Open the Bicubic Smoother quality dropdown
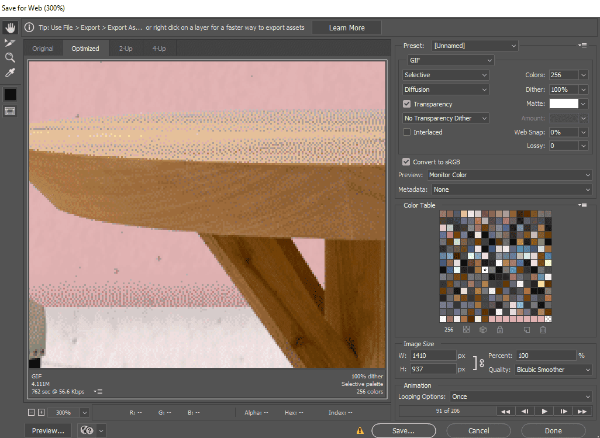 553,370
